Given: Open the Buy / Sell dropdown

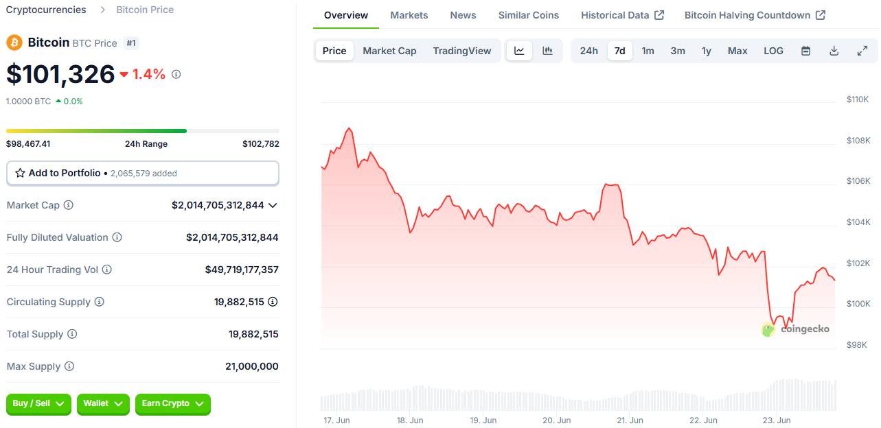Looking at the screenshot, I should click(39, 404).
